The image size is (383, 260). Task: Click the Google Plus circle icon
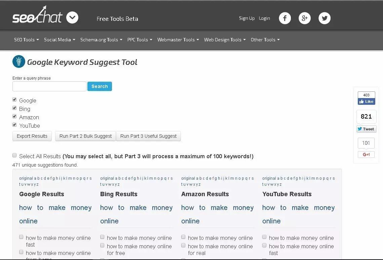tap(305, 18)
